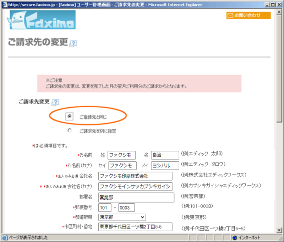Click the メイ kana first name field

[165, 166]
